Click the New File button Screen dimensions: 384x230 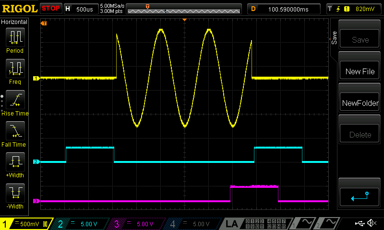[x=360, y=70]
